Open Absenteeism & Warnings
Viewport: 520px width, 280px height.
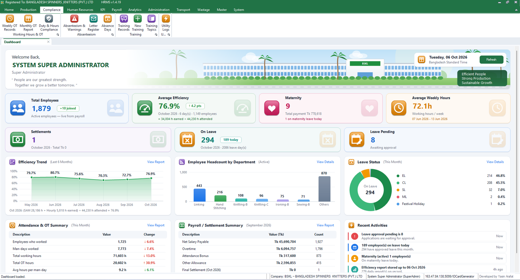click(74, 23)
